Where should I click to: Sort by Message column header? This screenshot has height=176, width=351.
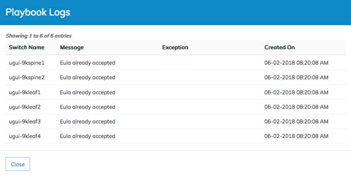(72, 47)
